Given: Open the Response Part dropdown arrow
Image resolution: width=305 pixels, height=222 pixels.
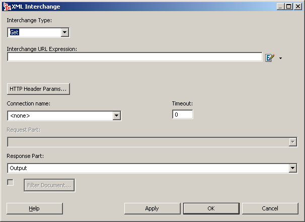Looking at the screenshot, I should click(293, 168).
